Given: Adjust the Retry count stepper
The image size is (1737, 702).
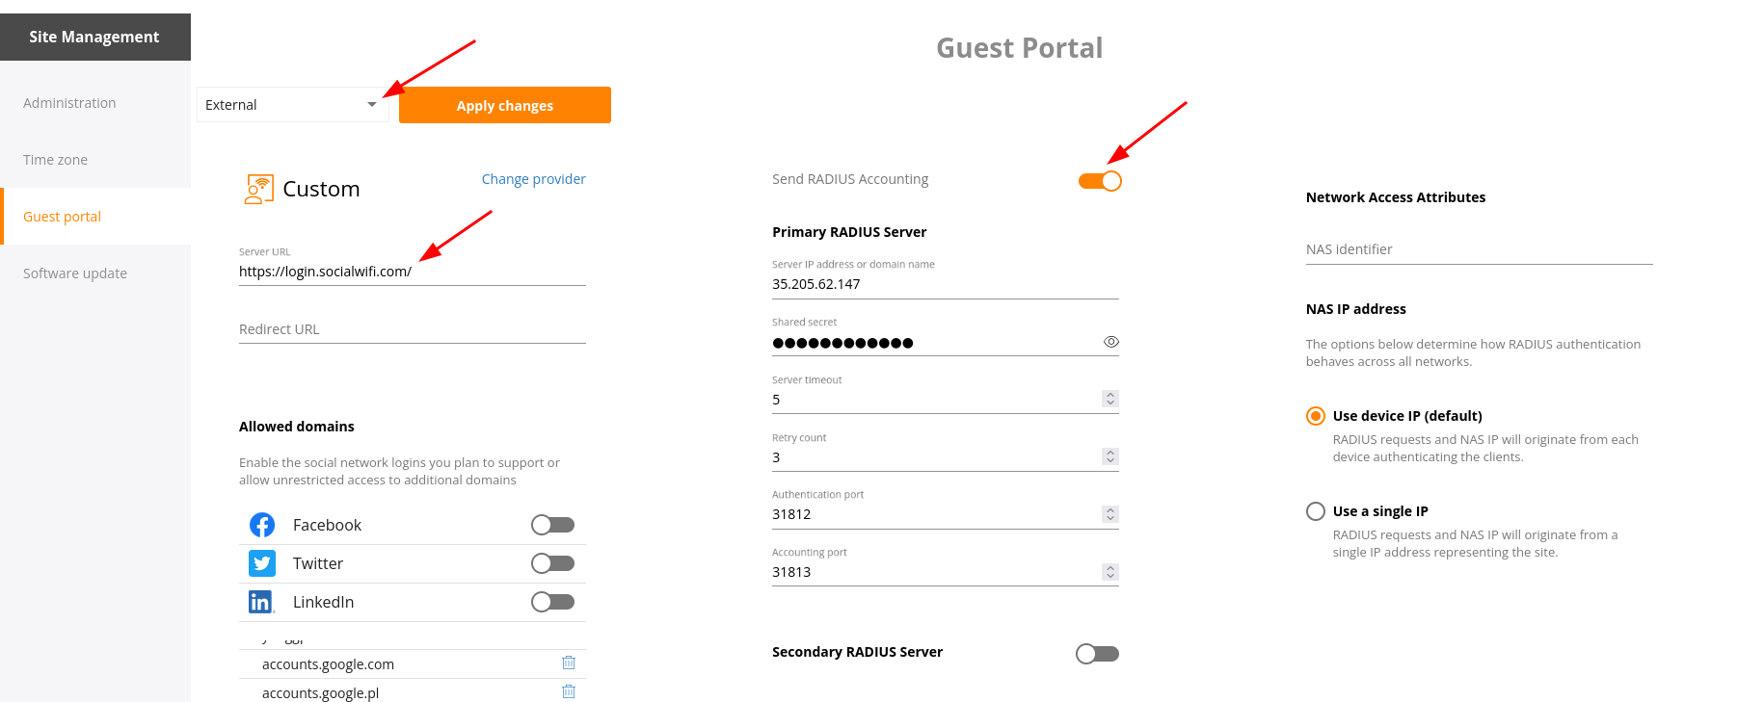Looking at the screenshot, I should [1110, 456].
